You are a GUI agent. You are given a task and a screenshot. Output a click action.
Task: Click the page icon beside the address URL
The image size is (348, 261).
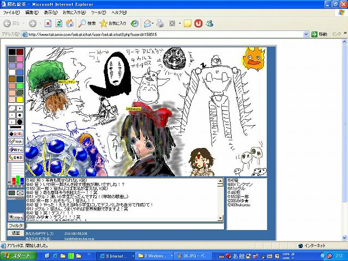click(x=24, y=34)
